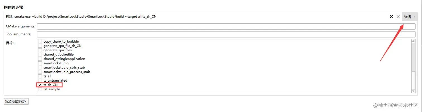Screen dimensions: 422x112
Task: Click the CMake arguments input field
Action: [226, 26]
